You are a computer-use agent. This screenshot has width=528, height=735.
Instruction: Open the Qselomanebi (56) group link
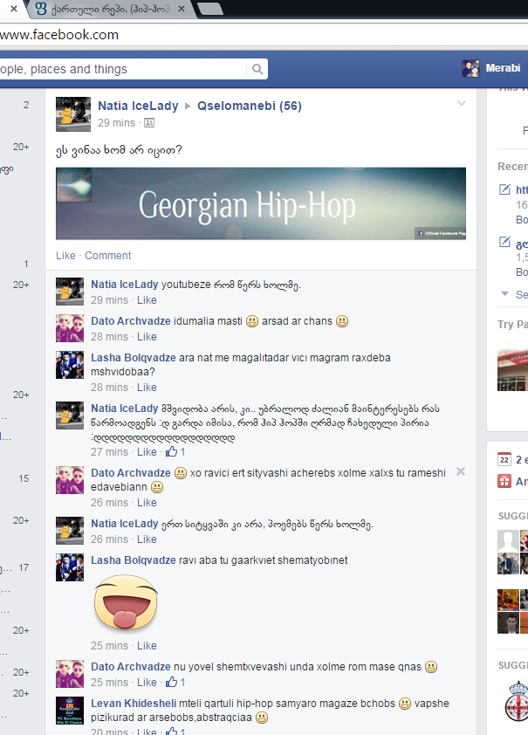tap(250, 106)
